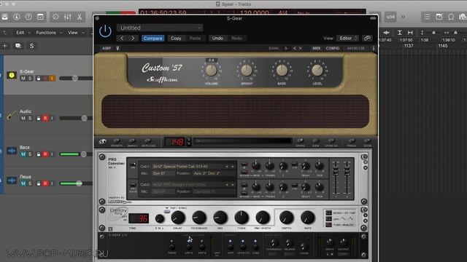The image size is (467, 262).
Task: Toggle the S-Gear plugin power button
Action: click(105, 31)
